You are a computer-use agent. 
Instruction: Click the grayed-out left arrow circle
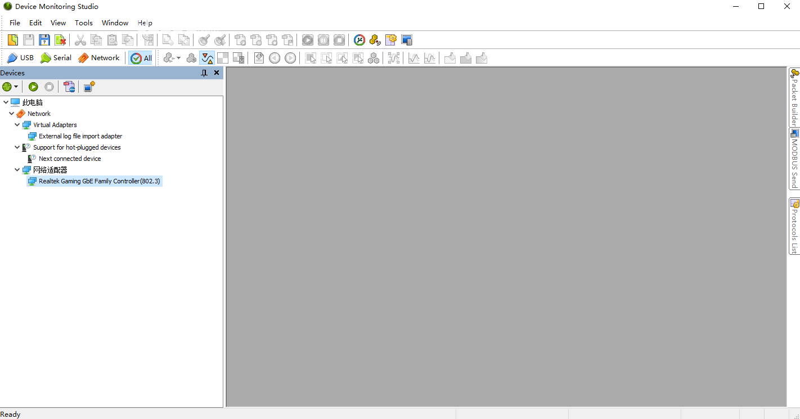(x=275, y=58)
